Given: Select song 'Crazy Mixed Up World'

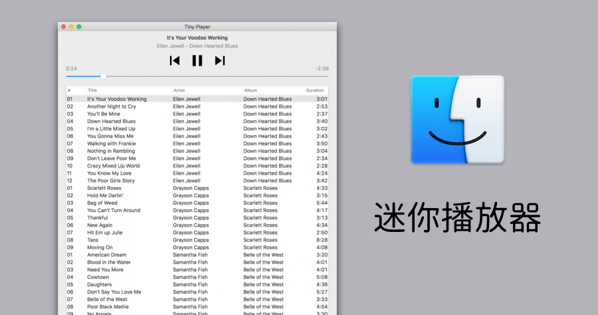Looking at the screenshot, I should [x=113, y=166].
